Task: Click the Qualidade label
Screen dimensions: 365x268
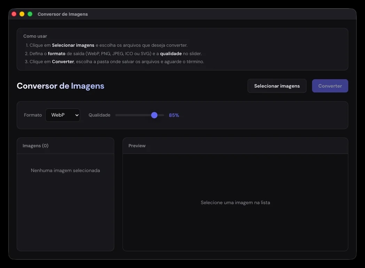Action: coord(99,115)
